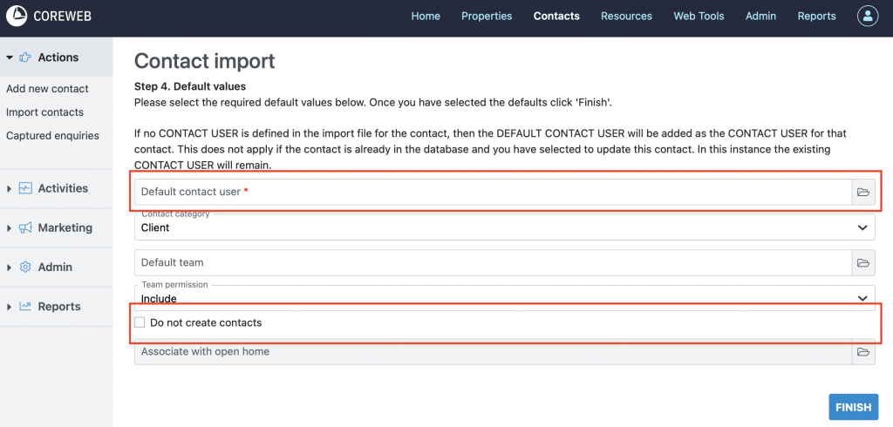
Task: Click folder icon for Default contact user
Action: 862,192
